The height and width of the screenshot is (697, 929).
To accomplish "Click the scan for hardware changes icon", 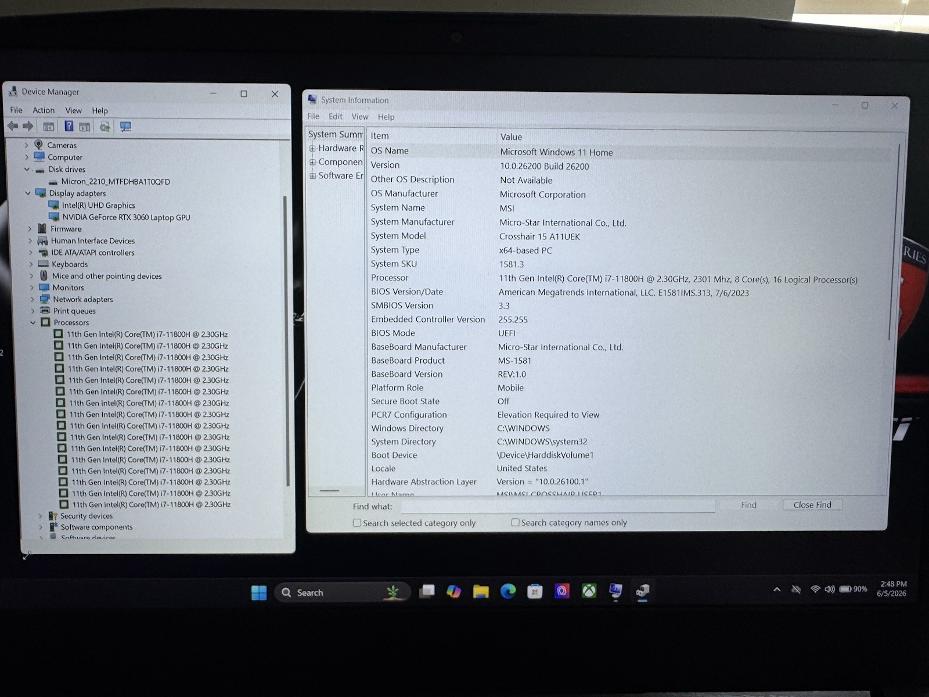I will (x=125, y=127).
